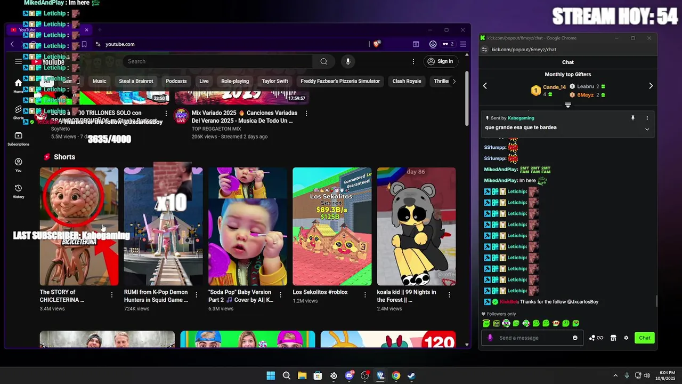The height and width of the screenshot is (384, 682).
Task: Open options for Mix Variado 2025 video
Action: (306, 114)
